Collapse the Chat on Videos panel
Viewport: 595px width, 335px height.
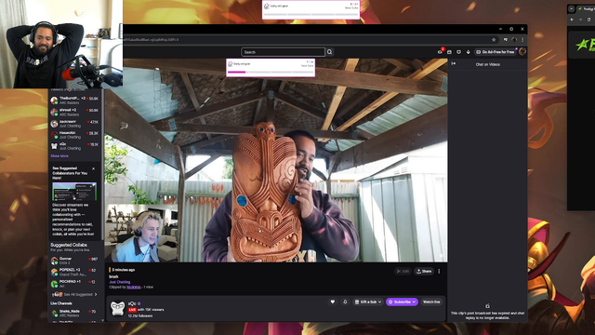point(454,63)
